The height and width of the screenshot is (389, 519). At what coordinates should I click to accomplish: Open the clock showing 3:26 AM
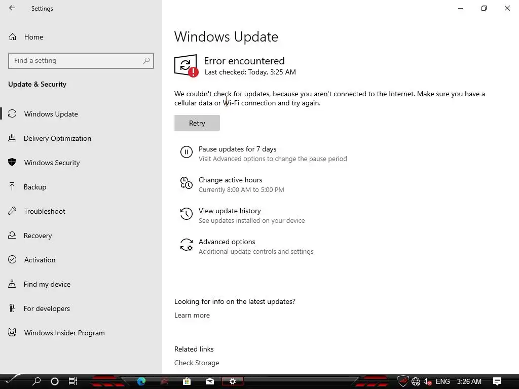click(469, 381)
